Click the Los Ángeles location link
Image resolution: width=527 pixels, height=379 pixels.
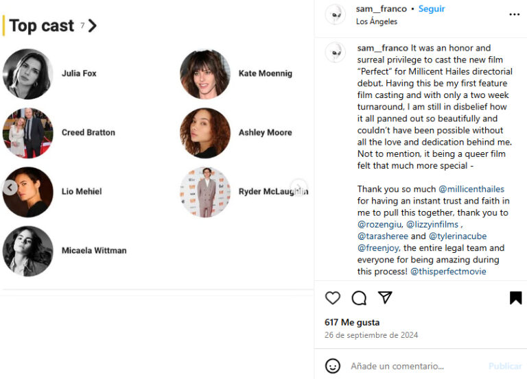tap(376, 22)
